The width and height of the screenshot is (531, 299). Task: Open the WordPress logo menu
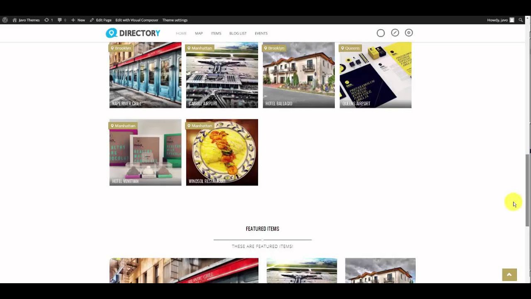[x=5, y=20]
